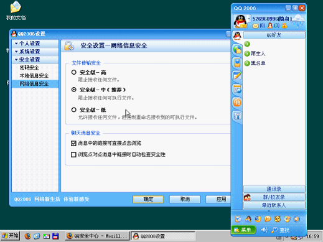Uncheck 消息中的链接可直接点击浏览 checkbox
This screenshot has width=323, height=242.
click(x=73, y=143)
